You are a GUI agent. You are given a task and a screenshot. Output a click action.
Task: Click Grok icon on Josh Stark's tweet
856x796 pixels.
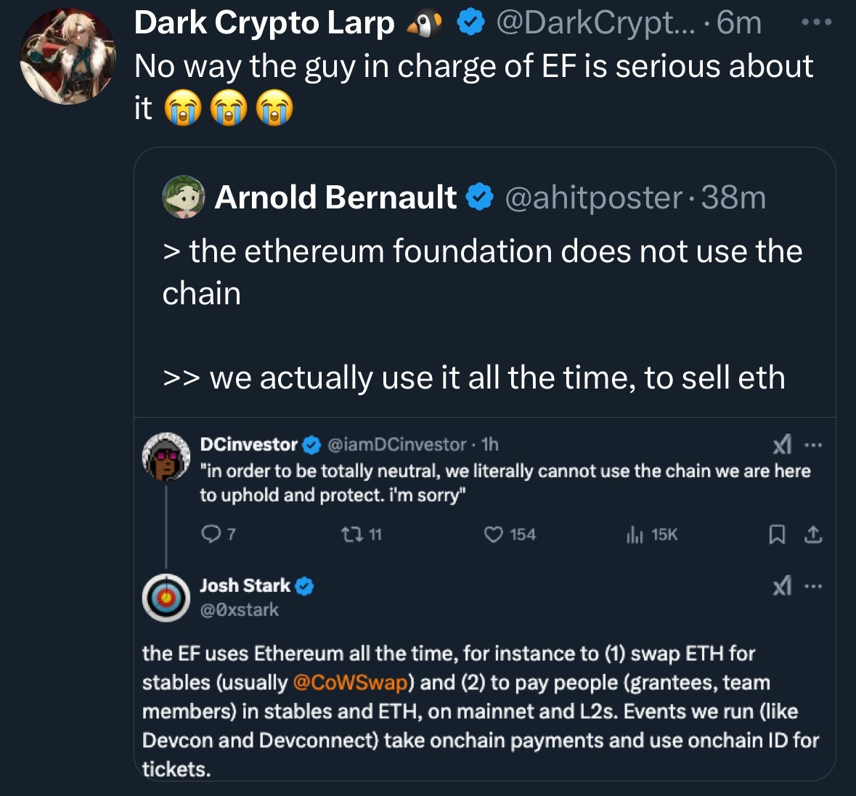tap(782, 585)
